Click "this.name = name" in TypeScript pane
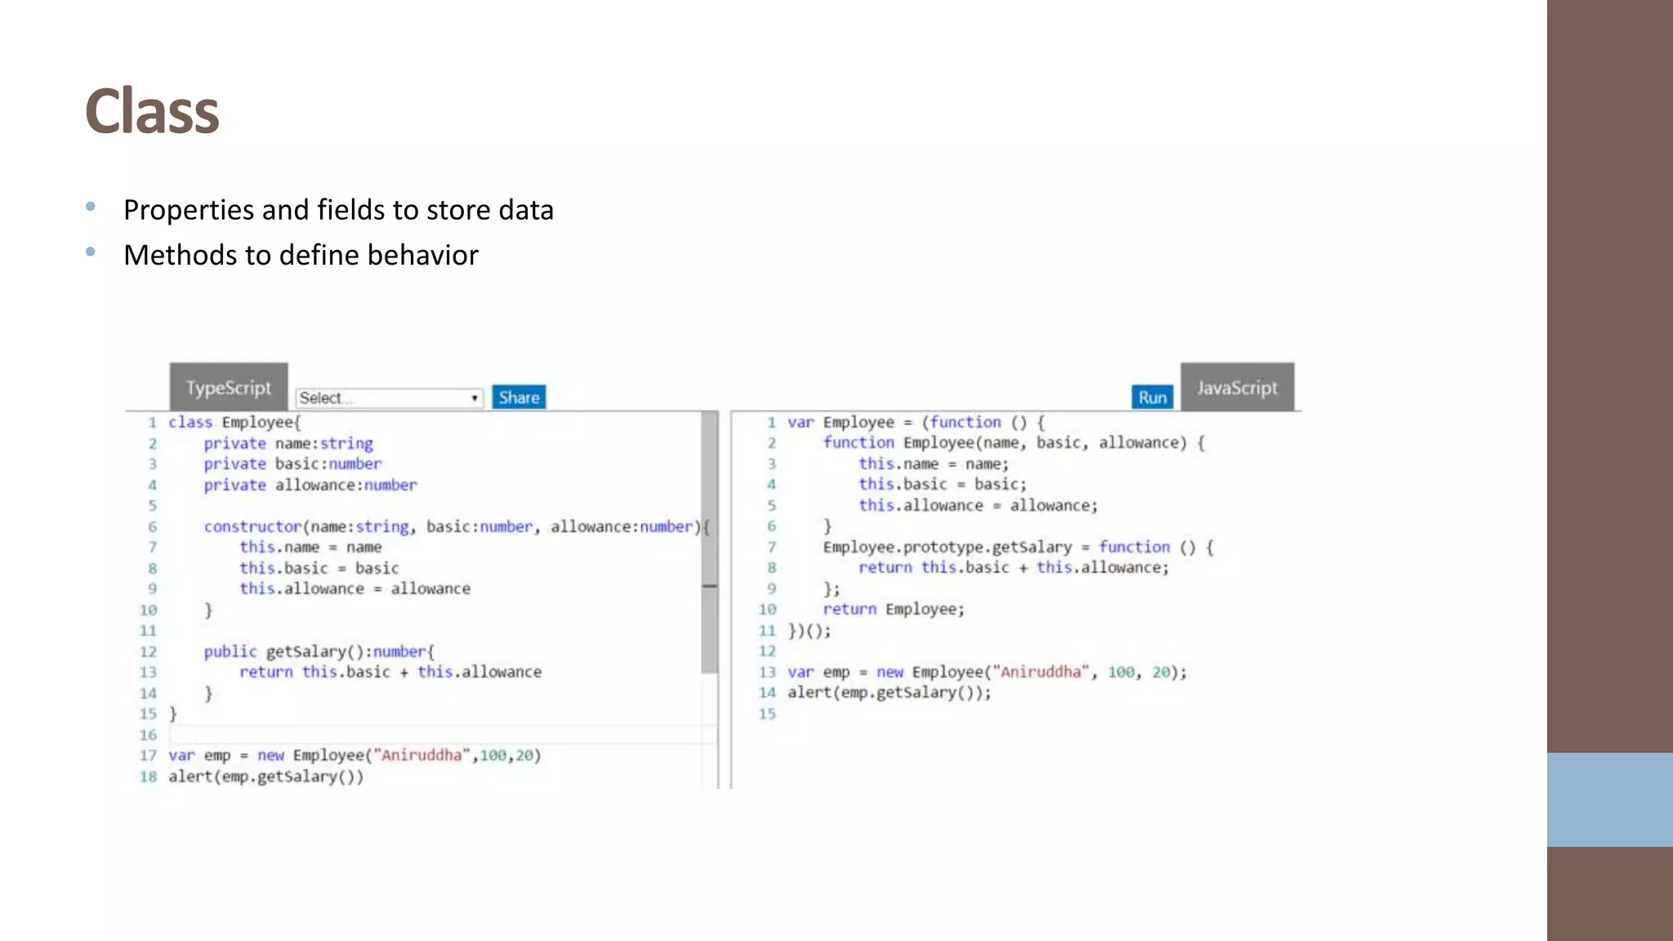Screen dimensions: 1673x941 click(310, 547)
